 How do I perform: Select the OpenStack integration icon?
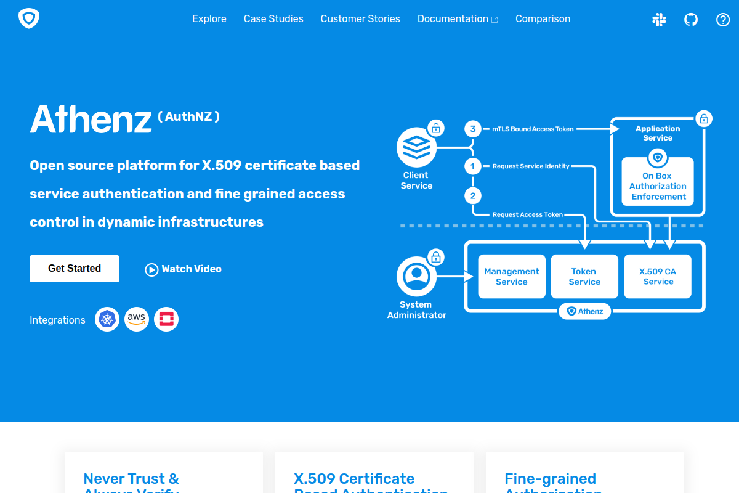point(166,319)
